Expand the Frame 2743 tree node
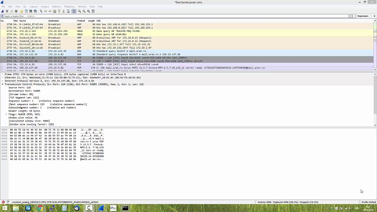 point(2,74)
